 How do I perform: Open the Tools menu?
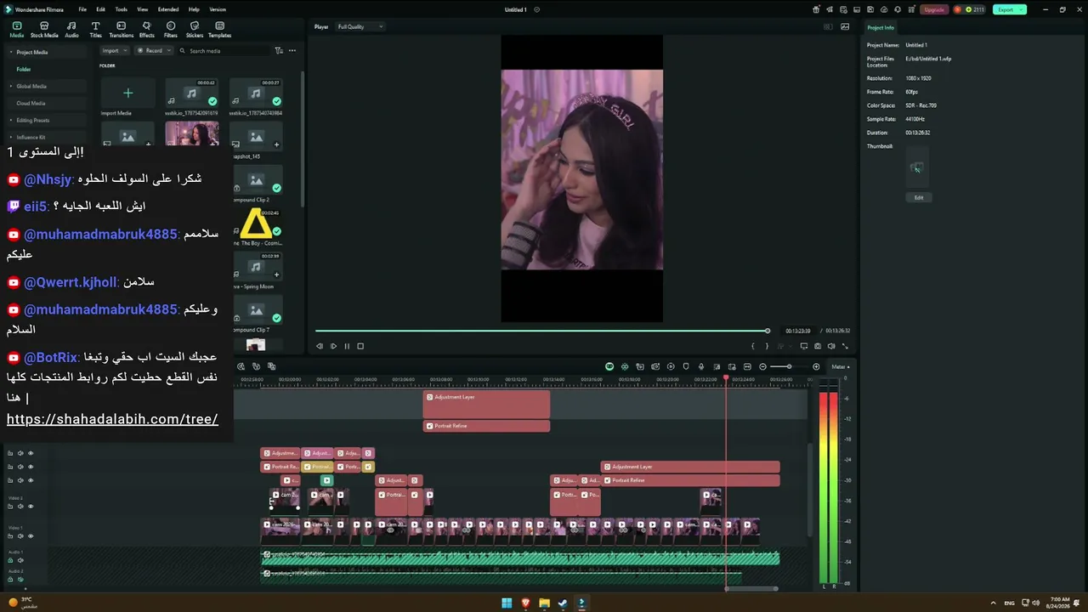point(122,9)
